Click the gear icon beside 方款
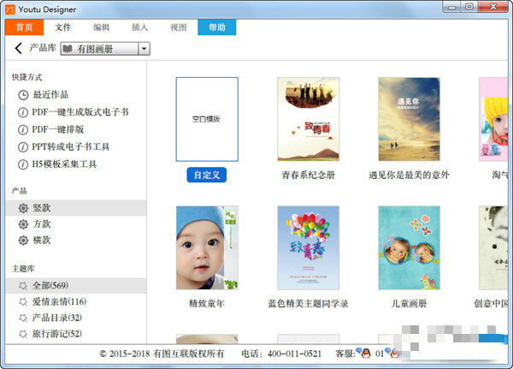This screenshot has height=369, width=513. 23,224
